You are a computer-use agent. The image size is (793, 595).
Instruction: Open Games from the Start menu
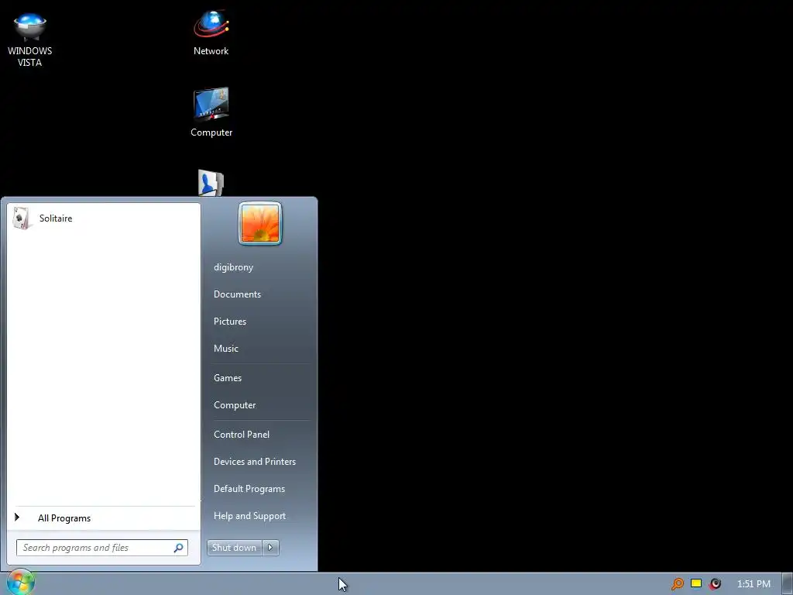(x=228, y=378)
